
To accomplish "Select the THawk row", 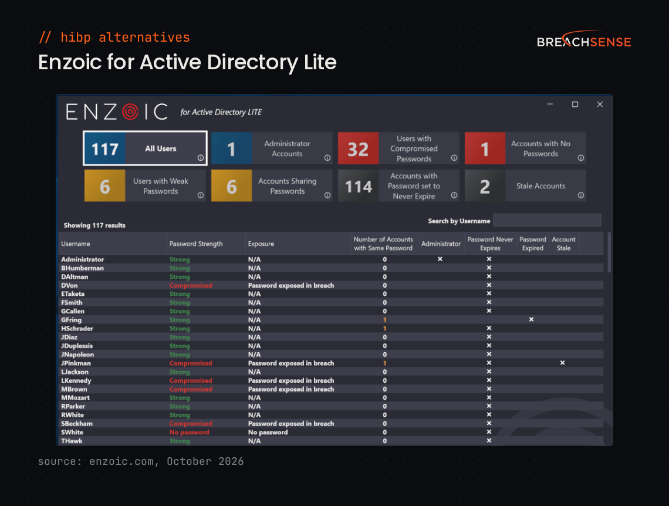I will click(330, 441).
